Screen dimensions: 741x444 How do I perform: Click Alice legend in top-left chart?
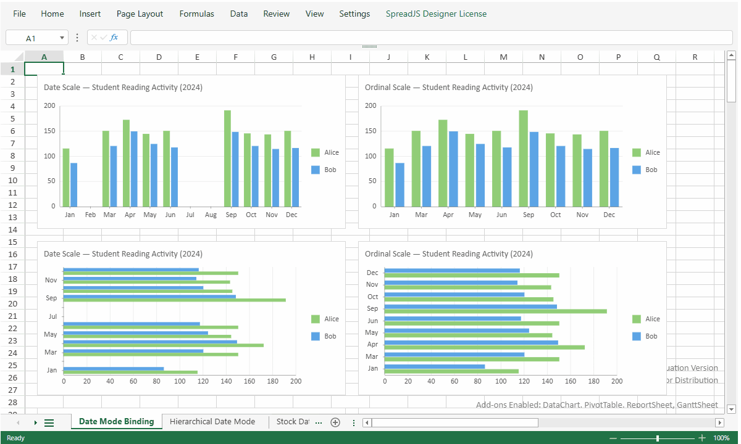coord(325,152)
